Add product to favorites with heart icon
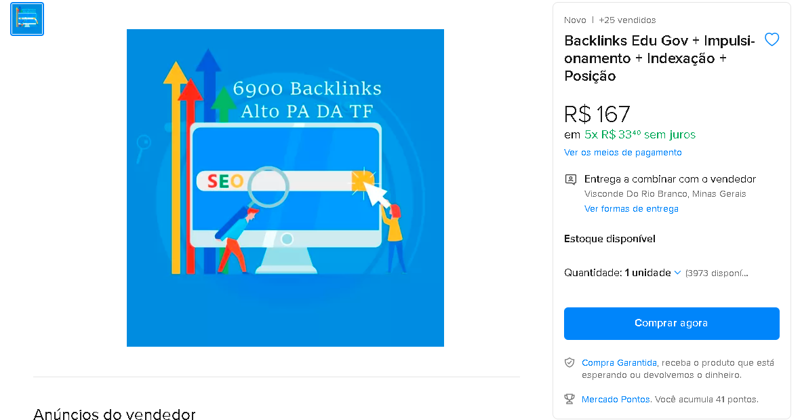The width and height of the screenshot is (800, 420). (x=772, y=39)
